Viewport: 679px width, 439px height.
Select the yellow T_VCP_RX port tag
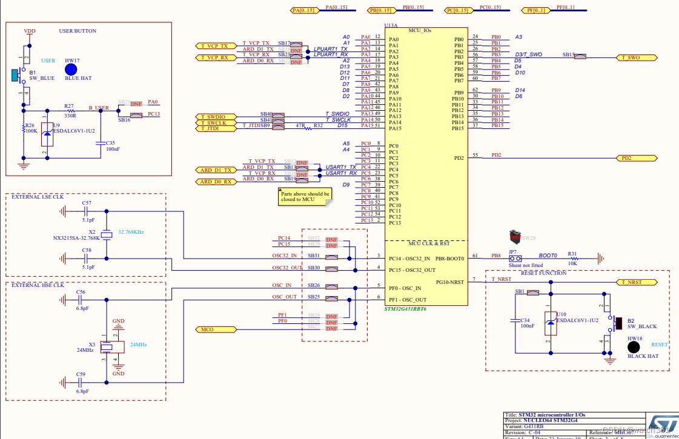(216, 58)
